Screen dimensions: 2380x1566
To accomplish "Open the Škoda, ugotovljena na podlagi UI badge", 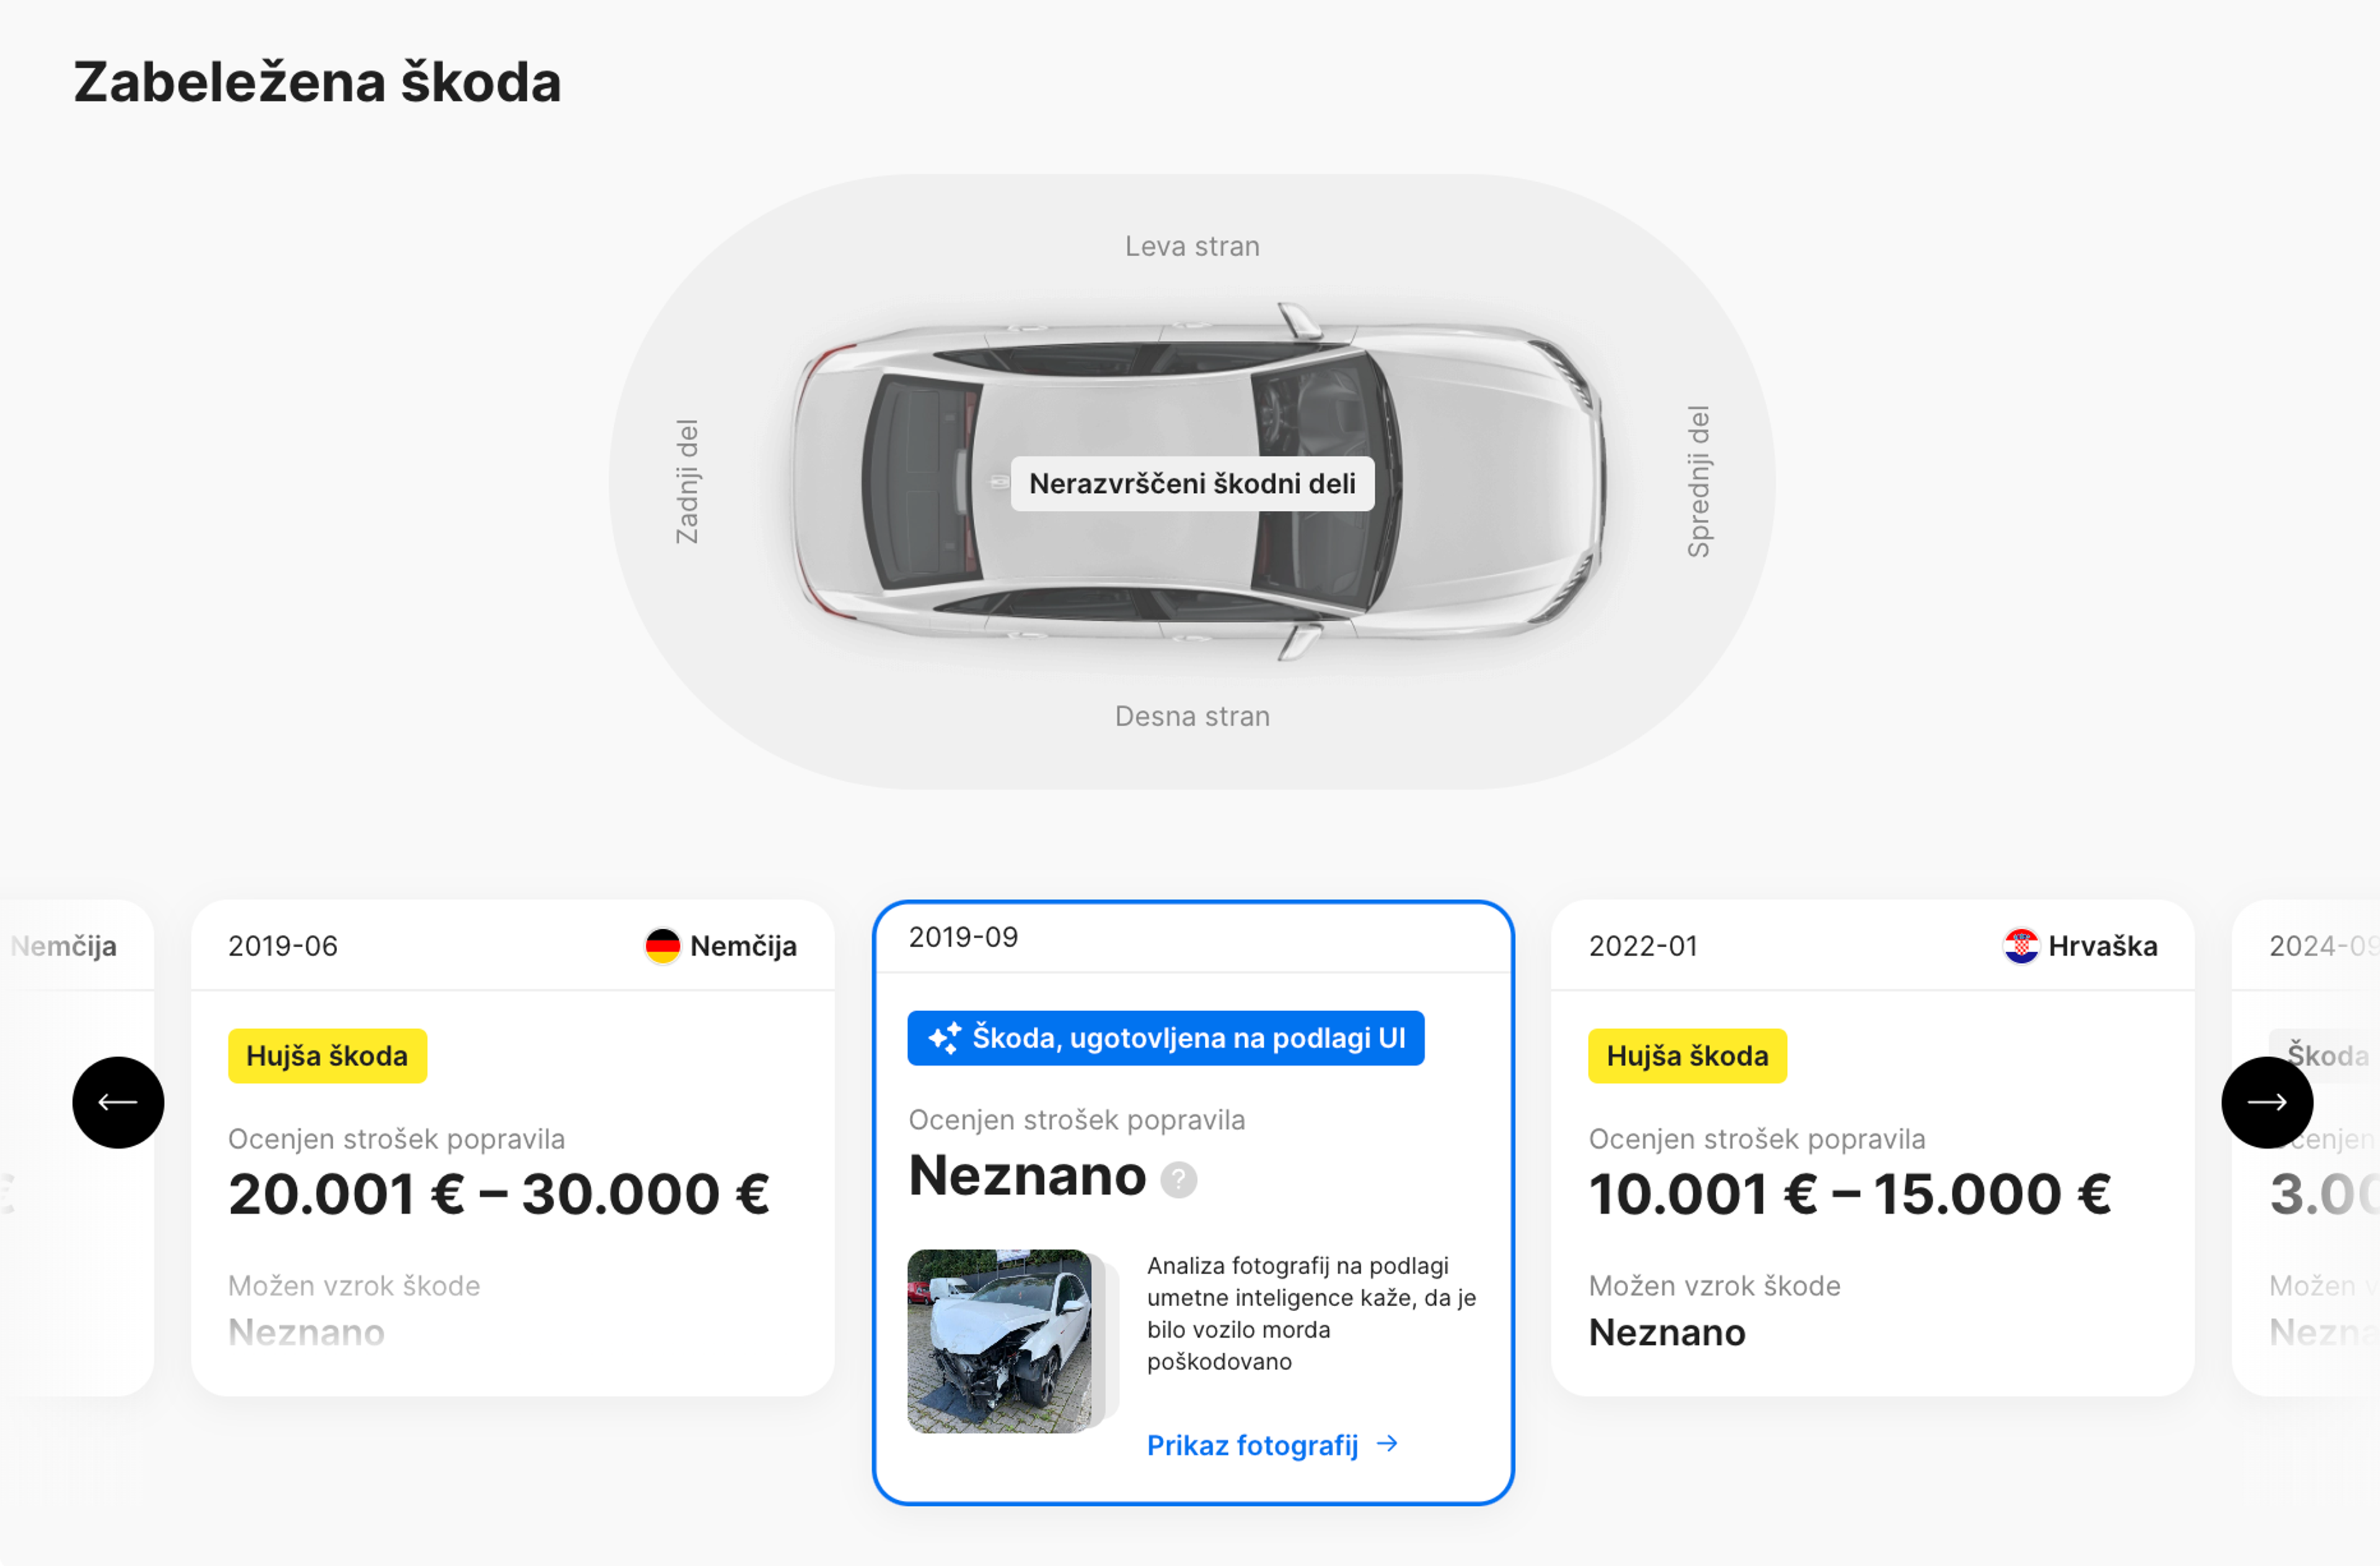I will pyautogui.click(x=1165, y=1038).
